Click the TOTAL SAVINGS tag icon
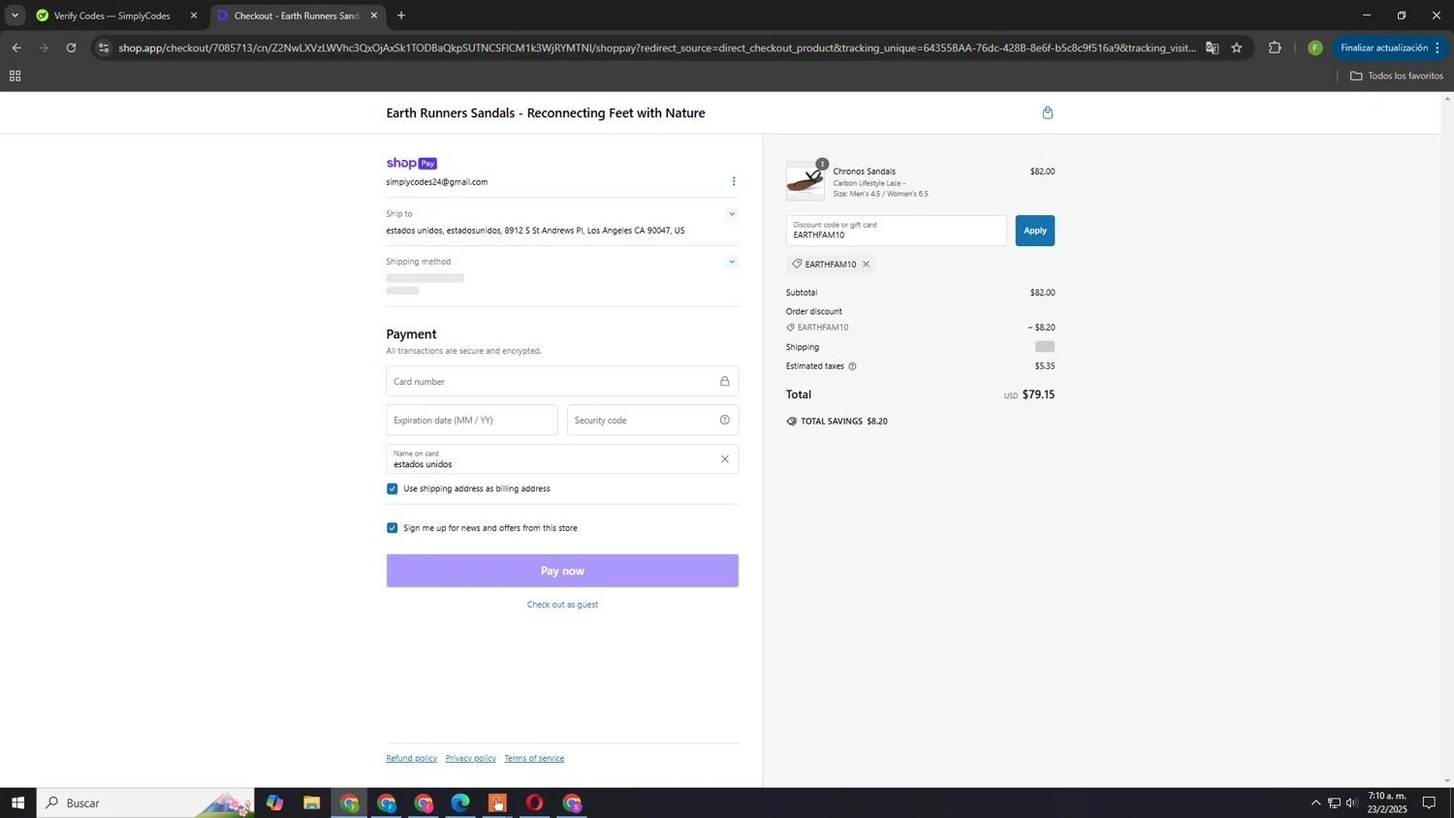 (791, 422)
